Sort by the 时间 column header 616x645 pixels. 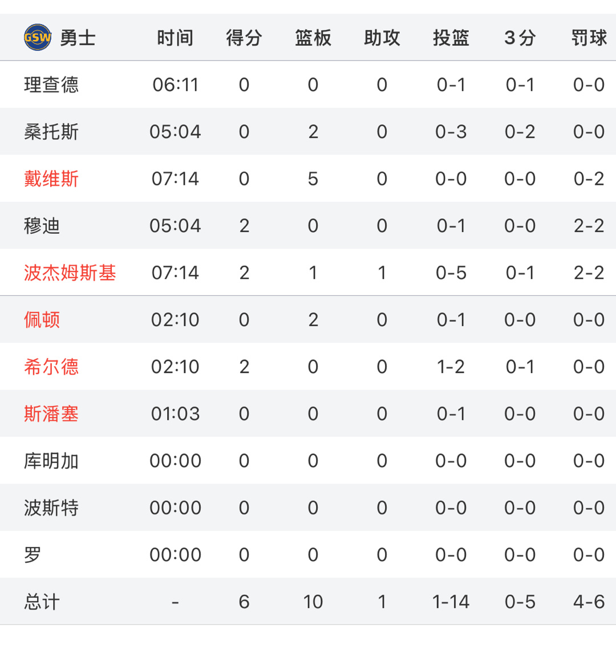click(175, 38)
